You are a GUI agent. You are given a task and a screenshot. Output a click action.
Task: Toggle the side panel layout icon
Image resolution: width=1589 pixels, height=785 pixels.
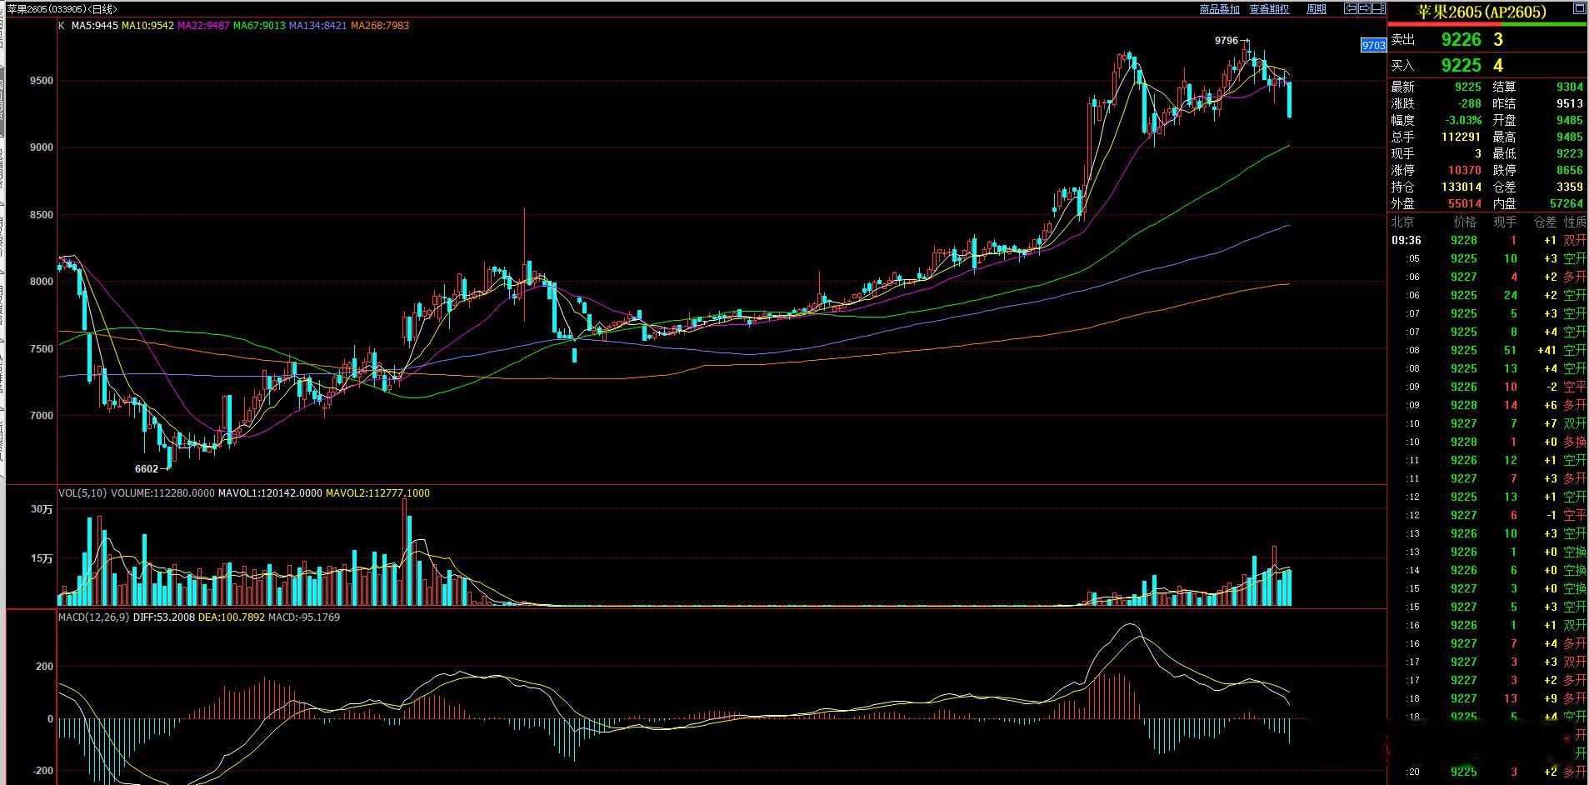coord(1378,9)
